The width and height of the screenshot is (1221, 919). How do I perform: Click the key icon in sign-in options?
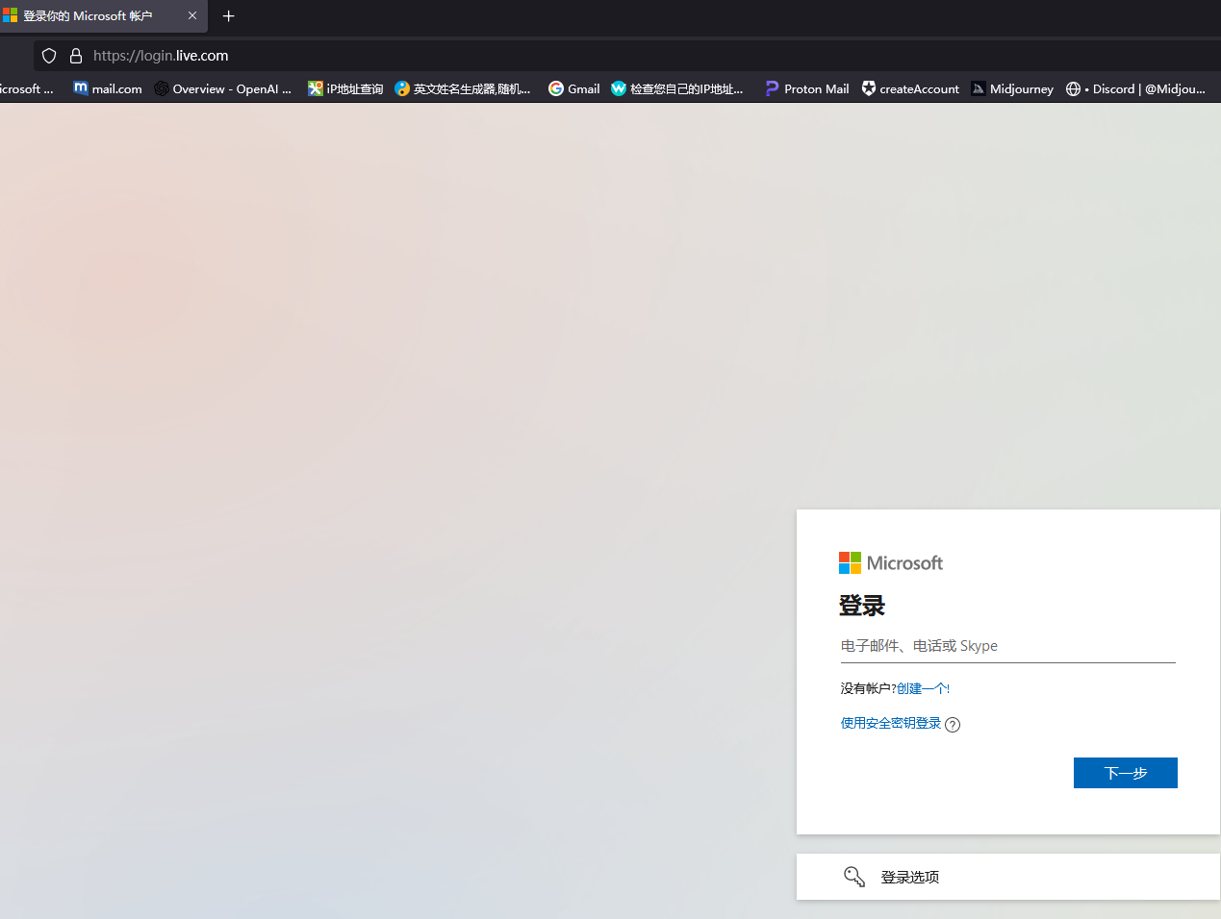pyautogui.click(x=854, y=876)
